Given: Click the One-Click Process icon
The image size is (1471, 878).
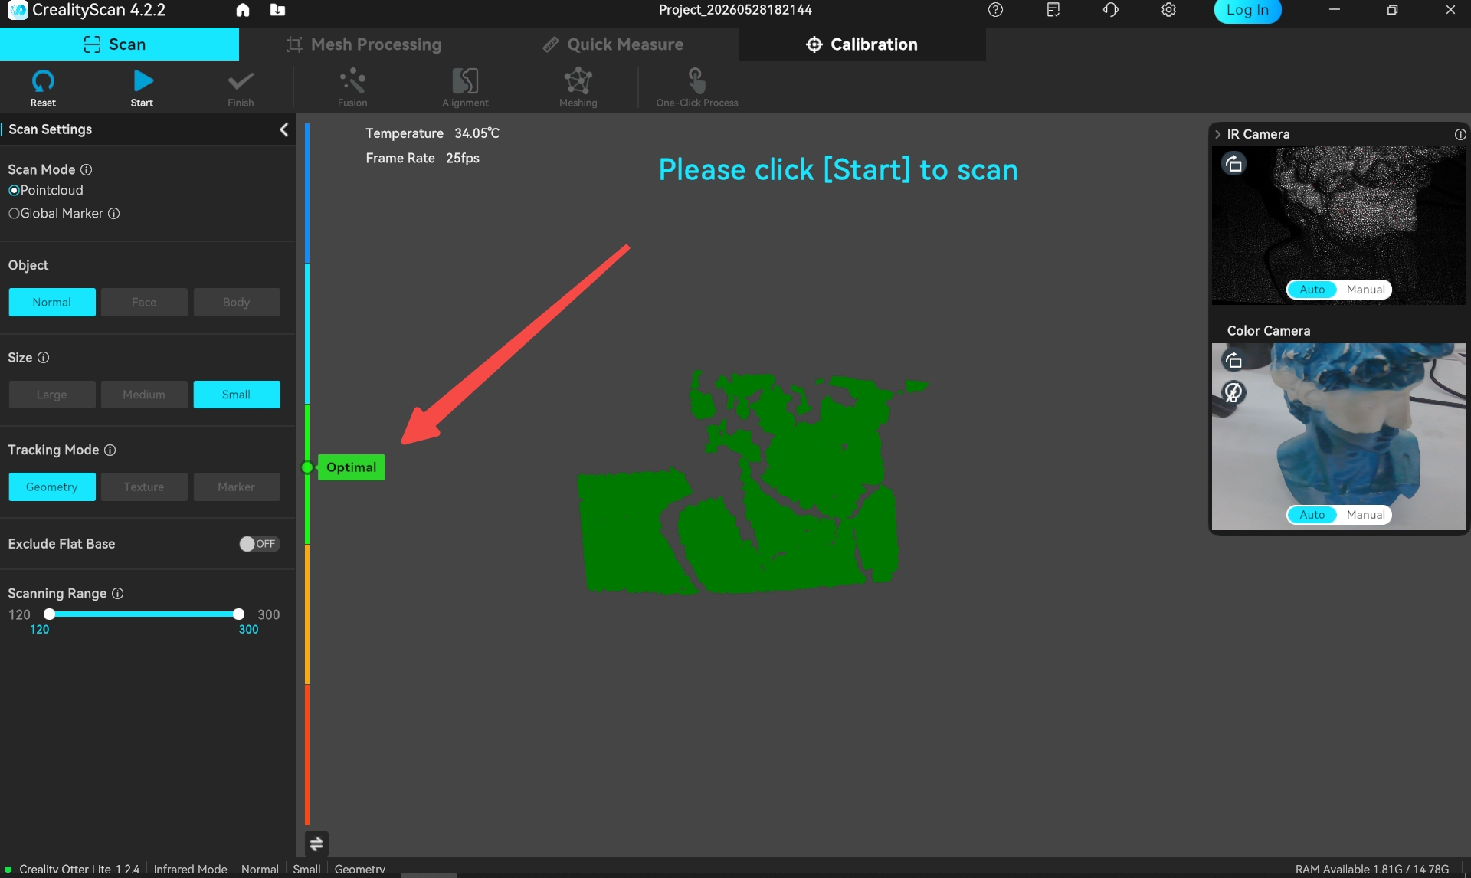Looking at the screenshot, I should 696,80.
